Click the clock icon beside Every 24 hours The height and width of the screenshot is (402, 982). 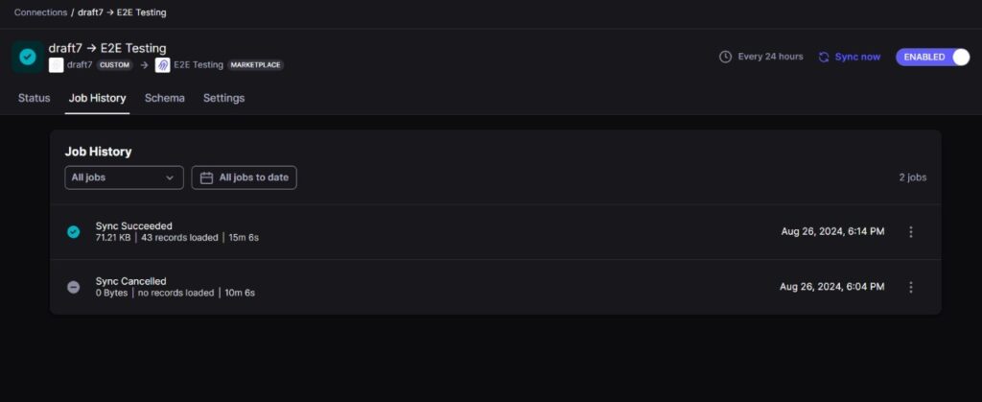(x=725, y=57)
